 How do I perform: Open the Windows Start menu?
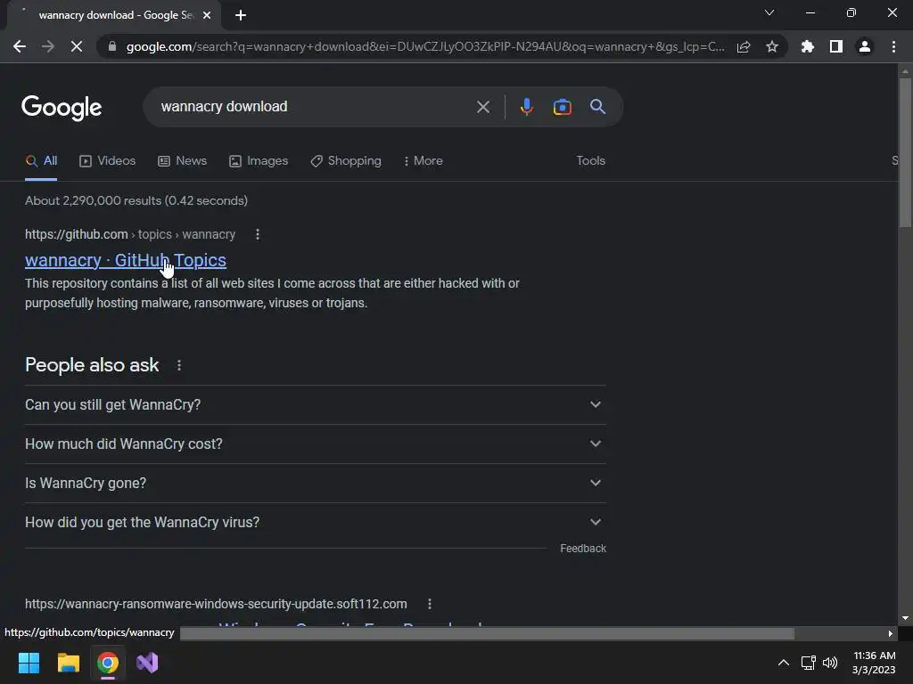coord(29,663)
